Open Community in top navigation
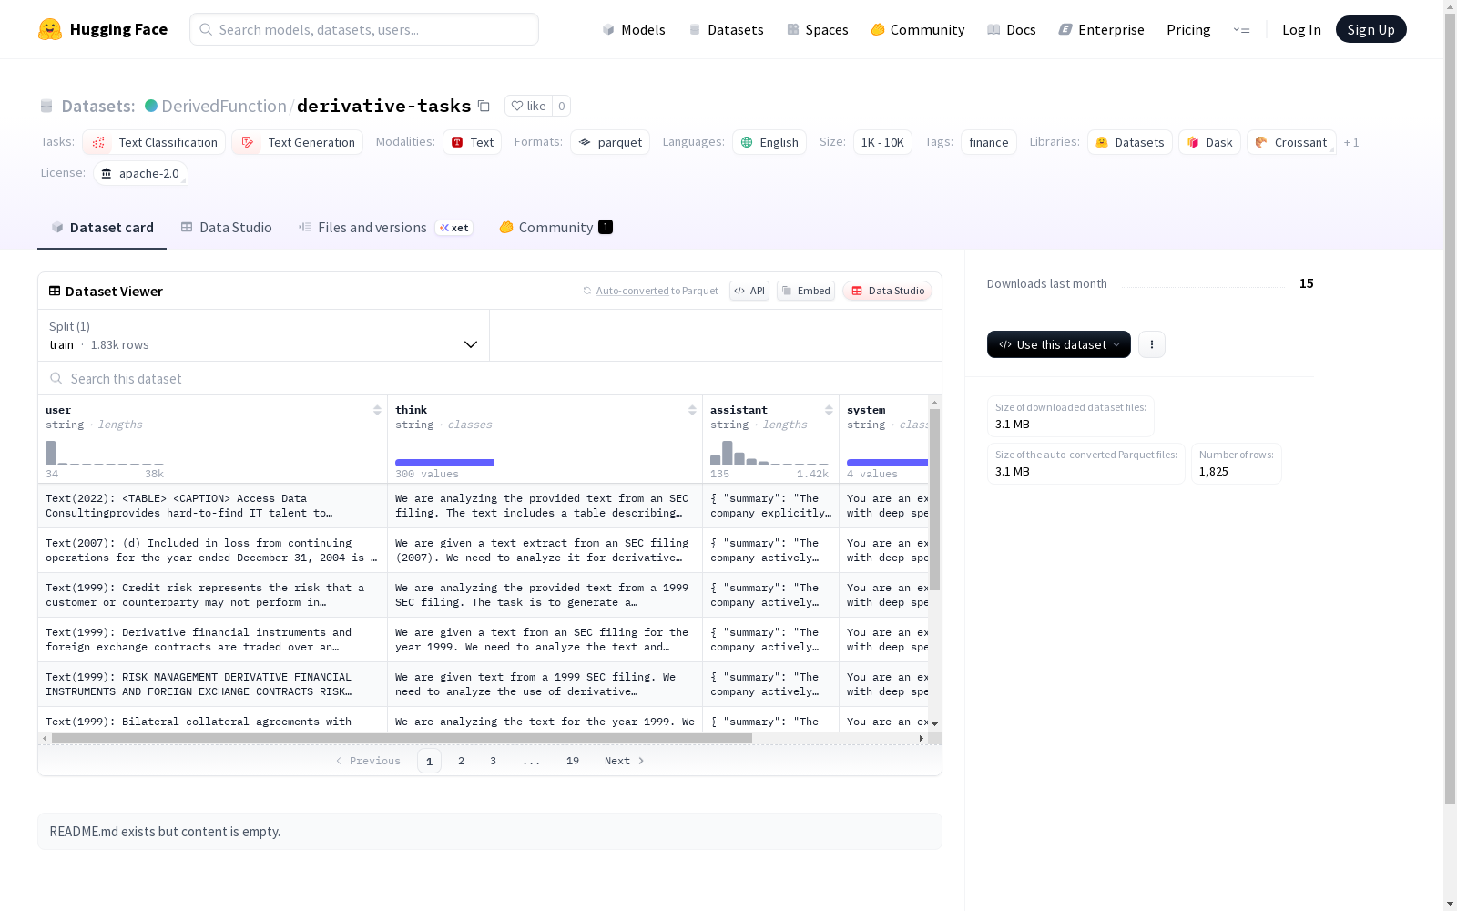The image size is (1457, 911). 918,29
